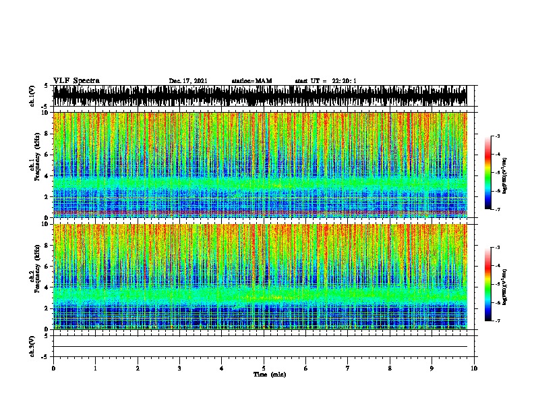Click time axis tick label "0"
This screenshot has width=534, height=413.
[x=53, y=368]
